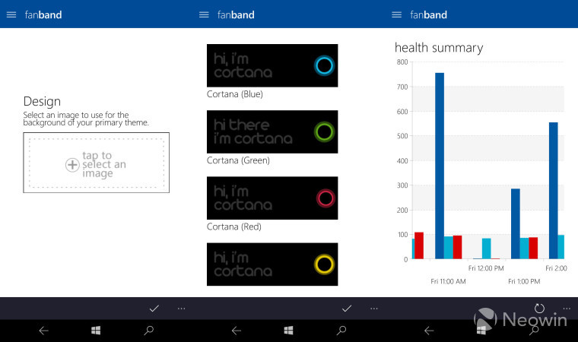Open hamburger menu on Design screen
578x342 pixels.
(11, 14)
